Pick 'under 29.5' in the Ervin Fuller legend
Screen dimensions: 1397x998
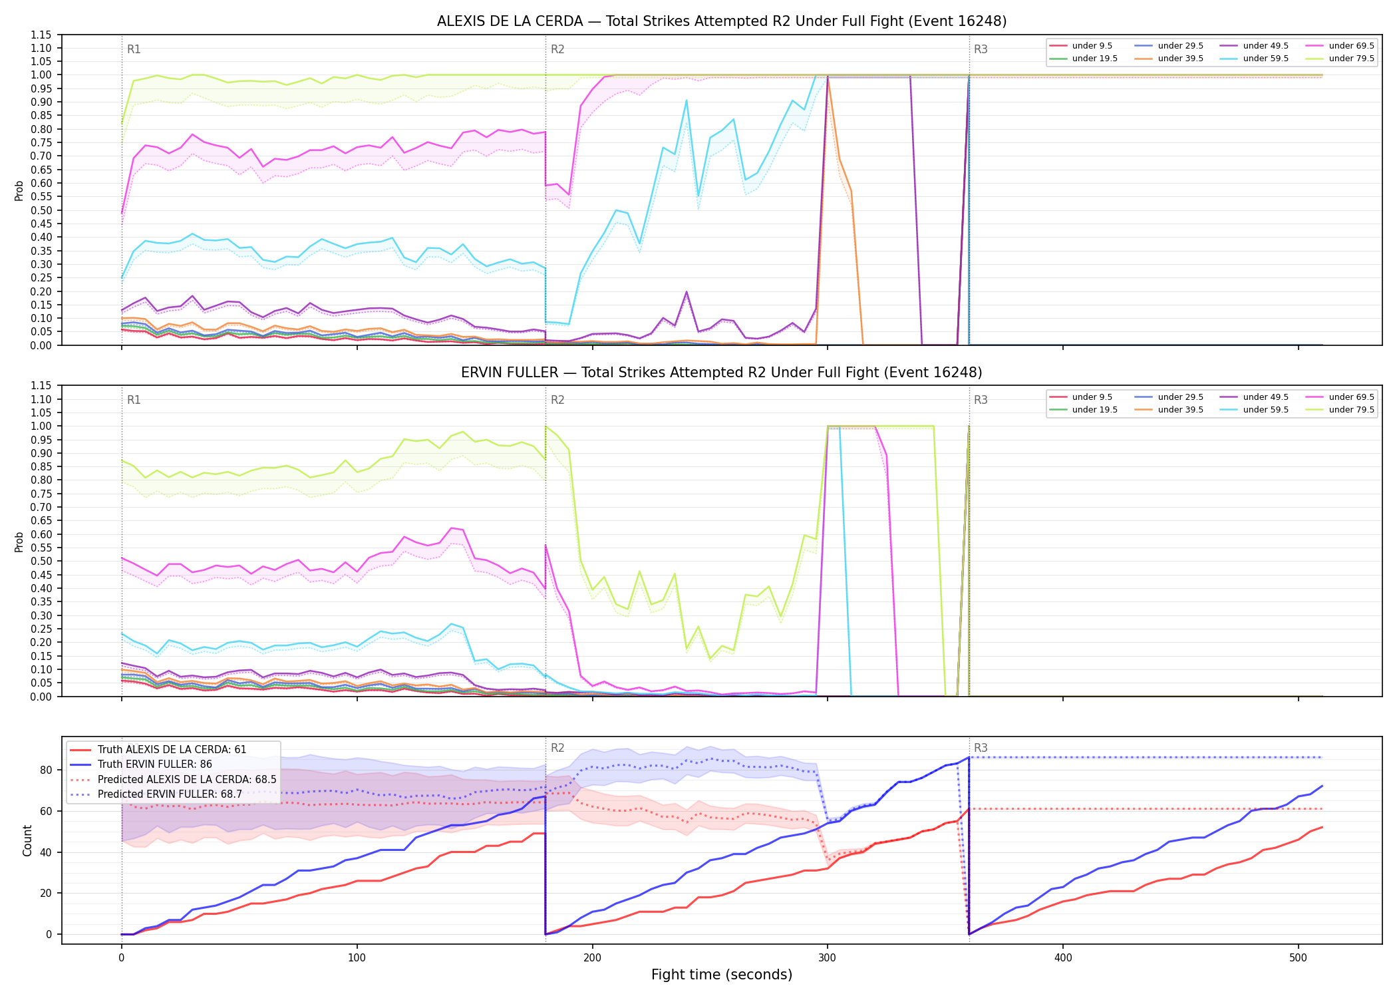coord(1169,397)
